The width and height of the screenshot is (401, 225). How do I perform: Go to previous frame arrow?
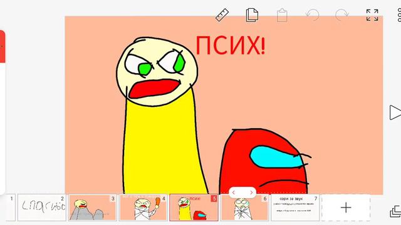coord(234,192)
